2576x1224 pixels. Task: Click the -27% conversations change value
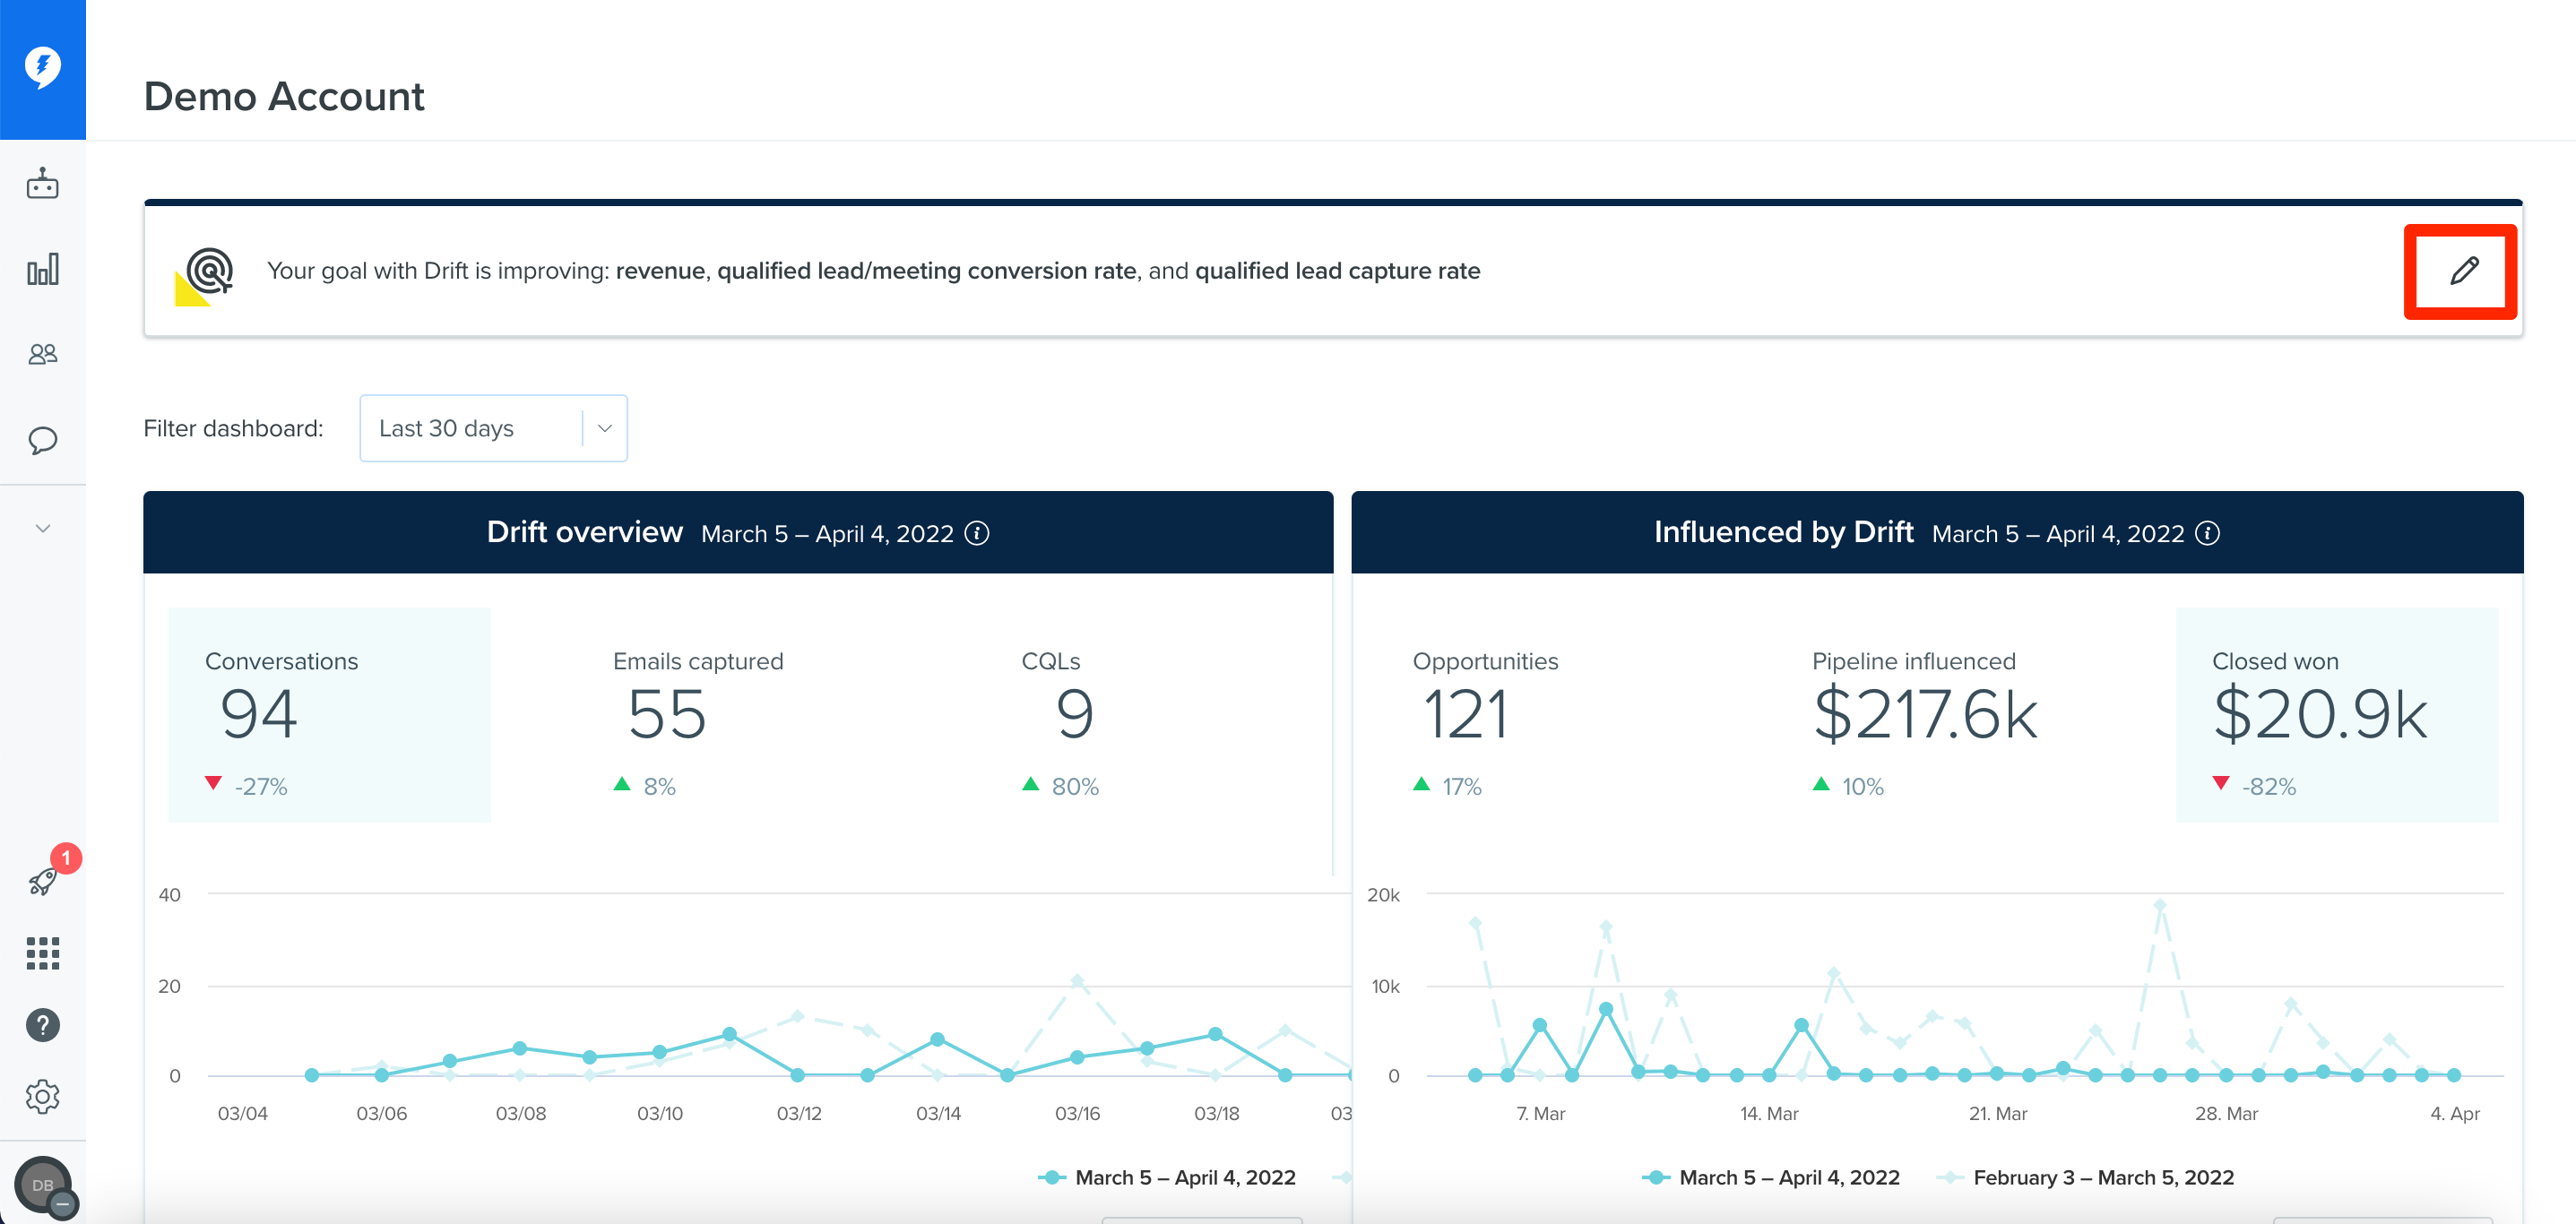[x=261, y=787]
